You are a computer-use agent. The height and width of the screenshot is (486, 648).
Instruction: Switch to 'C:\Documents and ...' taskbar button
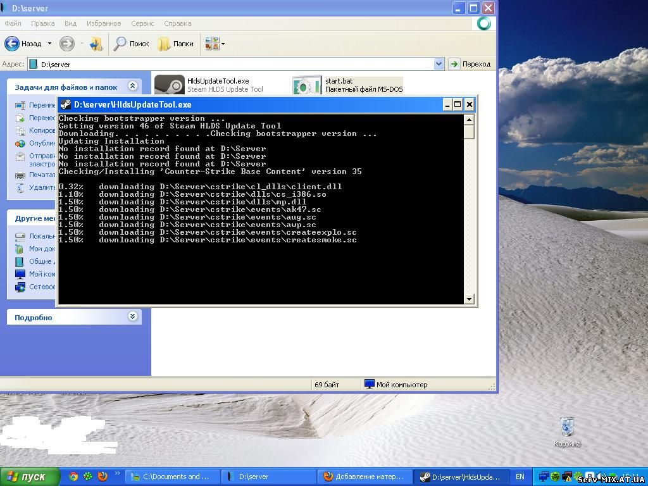pyautogui.click(x=172, y=477)
